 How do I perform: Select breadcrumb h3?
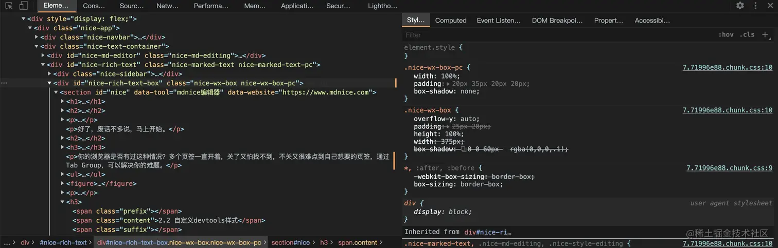point(324,242)
